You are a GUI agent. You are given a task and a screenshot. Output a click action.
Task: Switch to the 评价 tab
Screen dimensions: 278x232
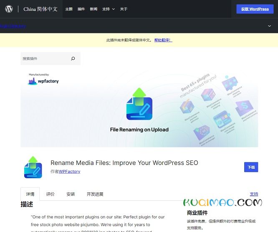tap(51, 194)
